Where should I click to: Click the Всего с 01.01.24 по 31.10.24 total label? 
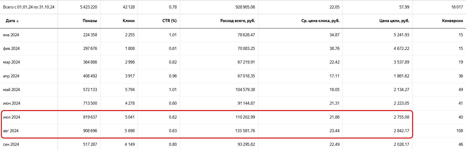29,7
